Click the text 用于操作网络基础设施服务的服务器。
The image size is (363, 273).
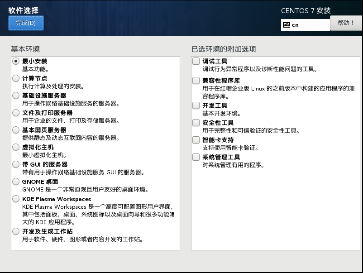[71, 103]
